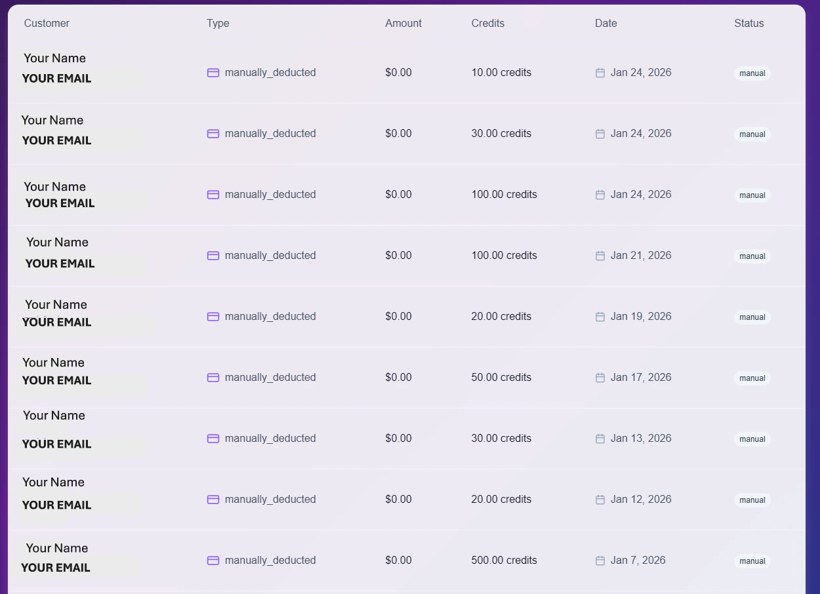This screenshot has height=594, width=820.
Task: Sort by the Date column header
Action: (x=605, y=23)
